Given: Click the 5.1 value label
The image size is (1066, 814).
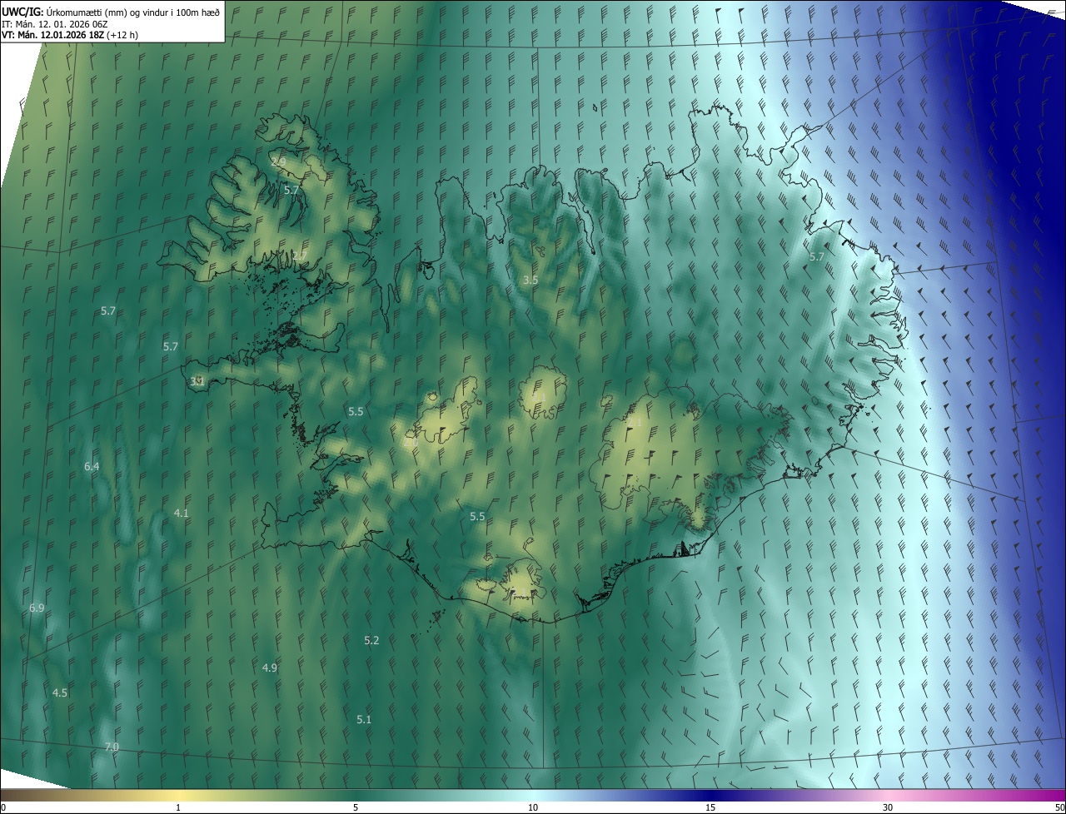Looking at the screenshot, I should pyautogui.click(x=364, y=719).
